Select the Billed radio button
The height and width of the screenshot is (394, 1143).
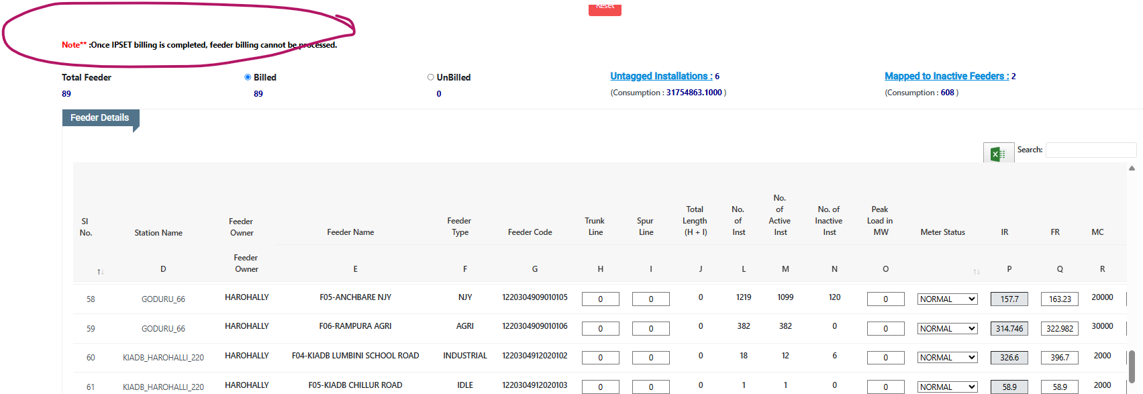tap(248, 77)
